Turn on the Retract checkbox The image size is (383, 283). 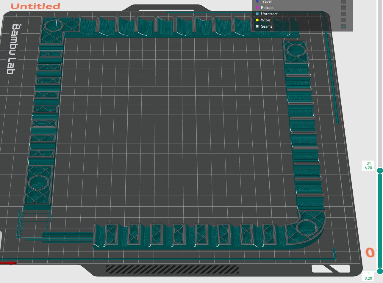(343, 8)
